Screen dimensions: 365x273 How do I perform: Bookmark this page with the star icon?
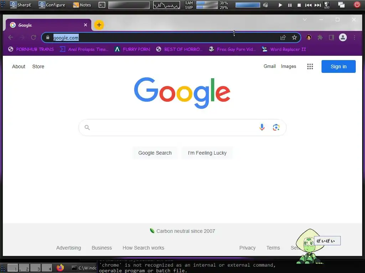pos(294,37)
